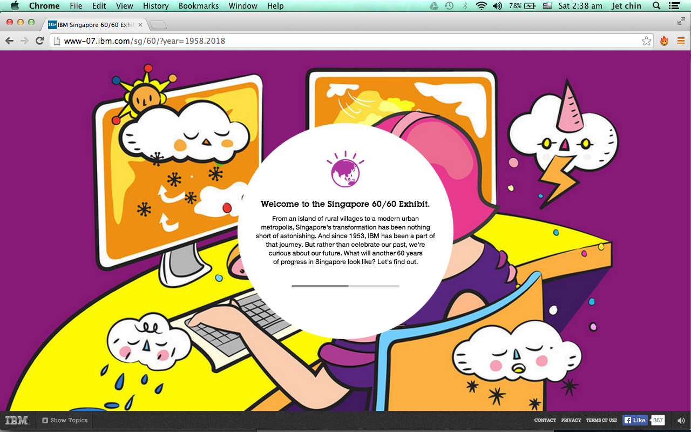691x432 pixels.
Task: Click the browser Back arrow
Action: (9, 40)
